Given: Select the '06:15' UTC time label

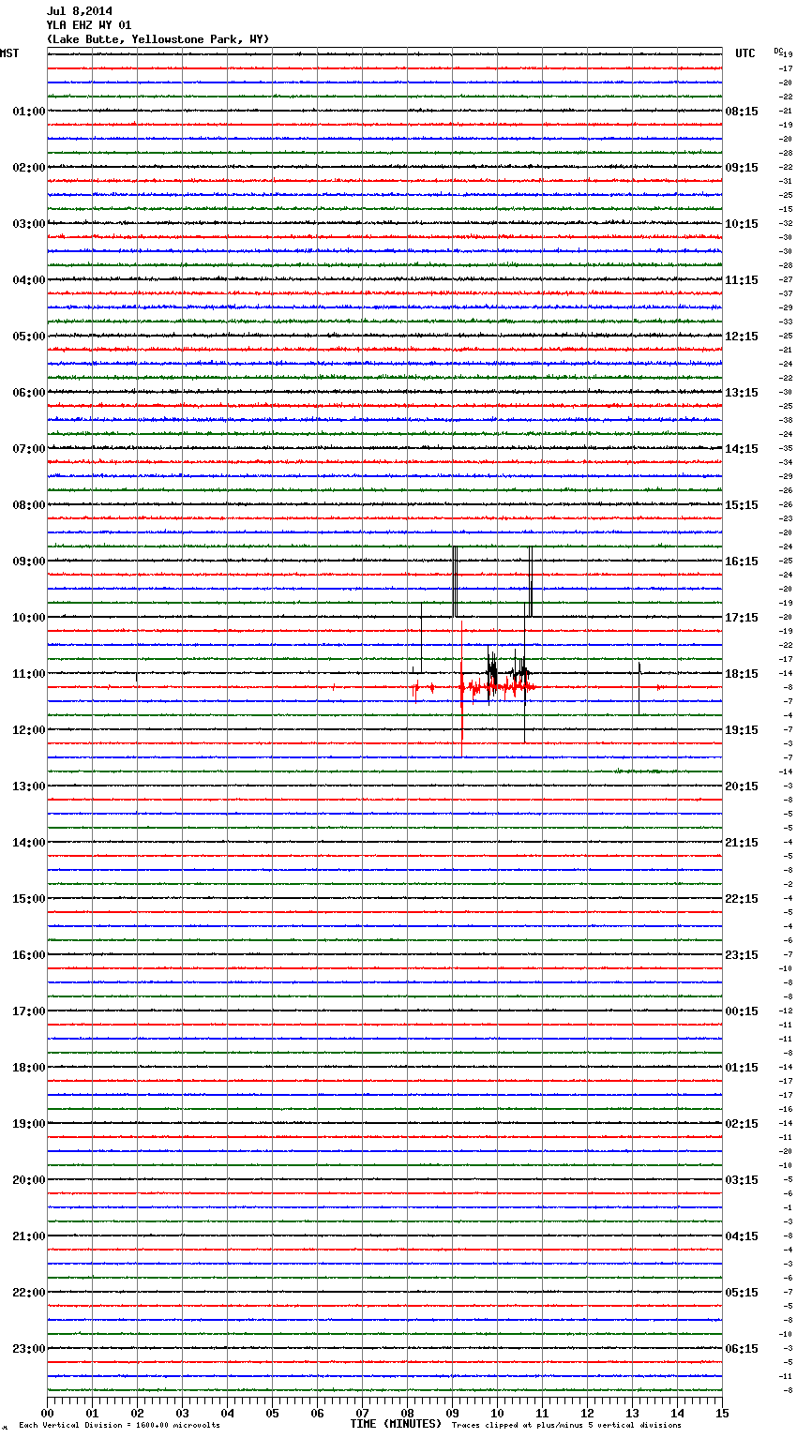Looking at the screenshot, I should [742, 1349].
